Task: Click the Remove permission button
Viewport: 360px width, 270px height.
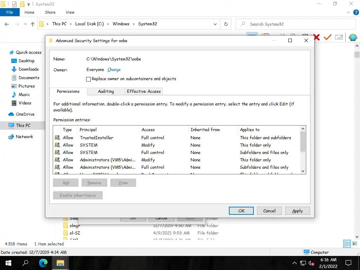Action: [94, 183]
